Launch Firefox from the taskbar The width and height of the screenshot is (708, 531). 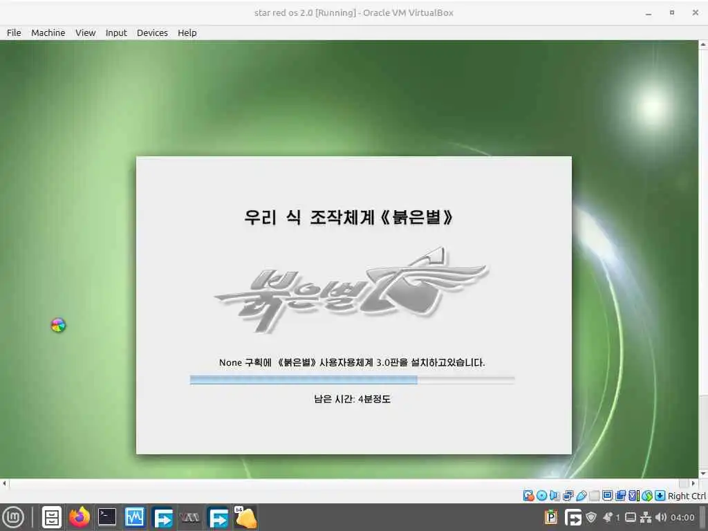click(x=79, y=517)
